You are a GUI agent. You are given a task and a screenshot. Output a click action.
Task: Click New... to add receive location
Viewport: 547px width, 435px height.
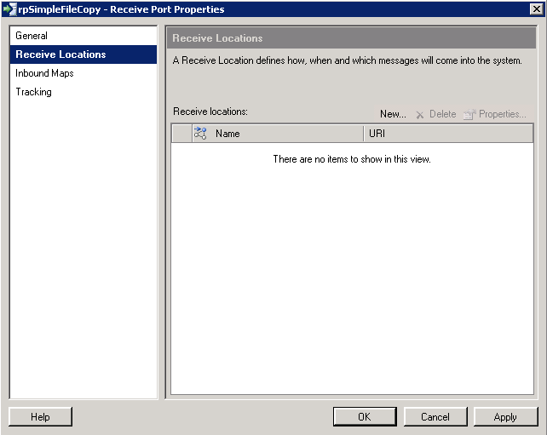[x=393, y=114]
